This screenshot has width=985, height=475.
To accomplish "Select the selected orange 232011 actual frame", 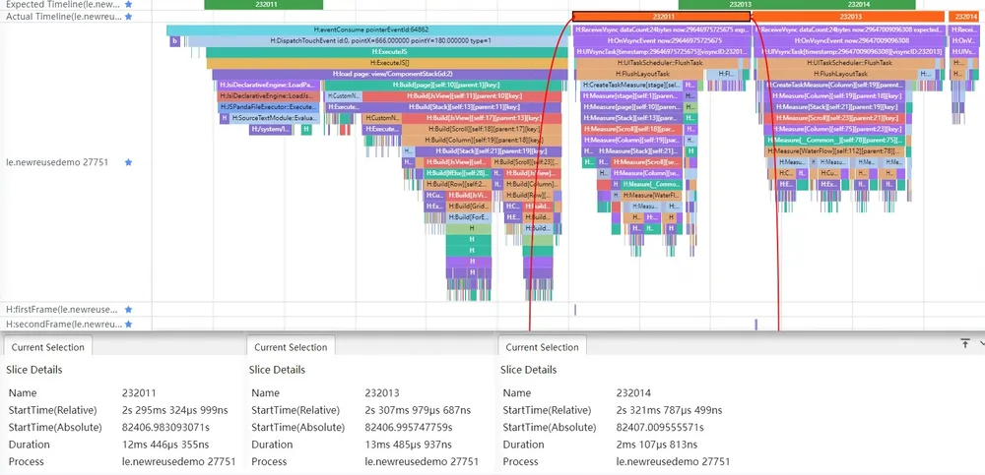I will point(662,17).
